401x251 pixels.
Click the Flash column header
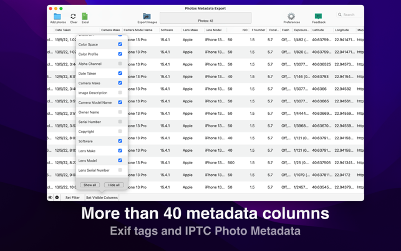(286, 30)
